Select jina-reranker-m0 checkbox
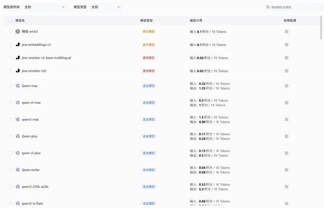 (11, 71)
